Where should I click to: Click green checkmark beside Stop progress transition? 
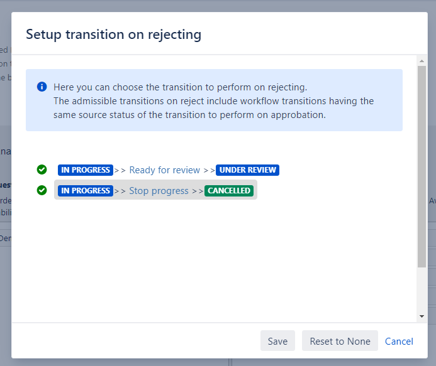tap(42, 190)
